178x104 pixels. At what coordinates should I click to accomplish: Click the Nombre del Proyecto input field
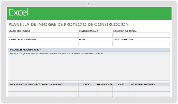(x=43, y=35)
